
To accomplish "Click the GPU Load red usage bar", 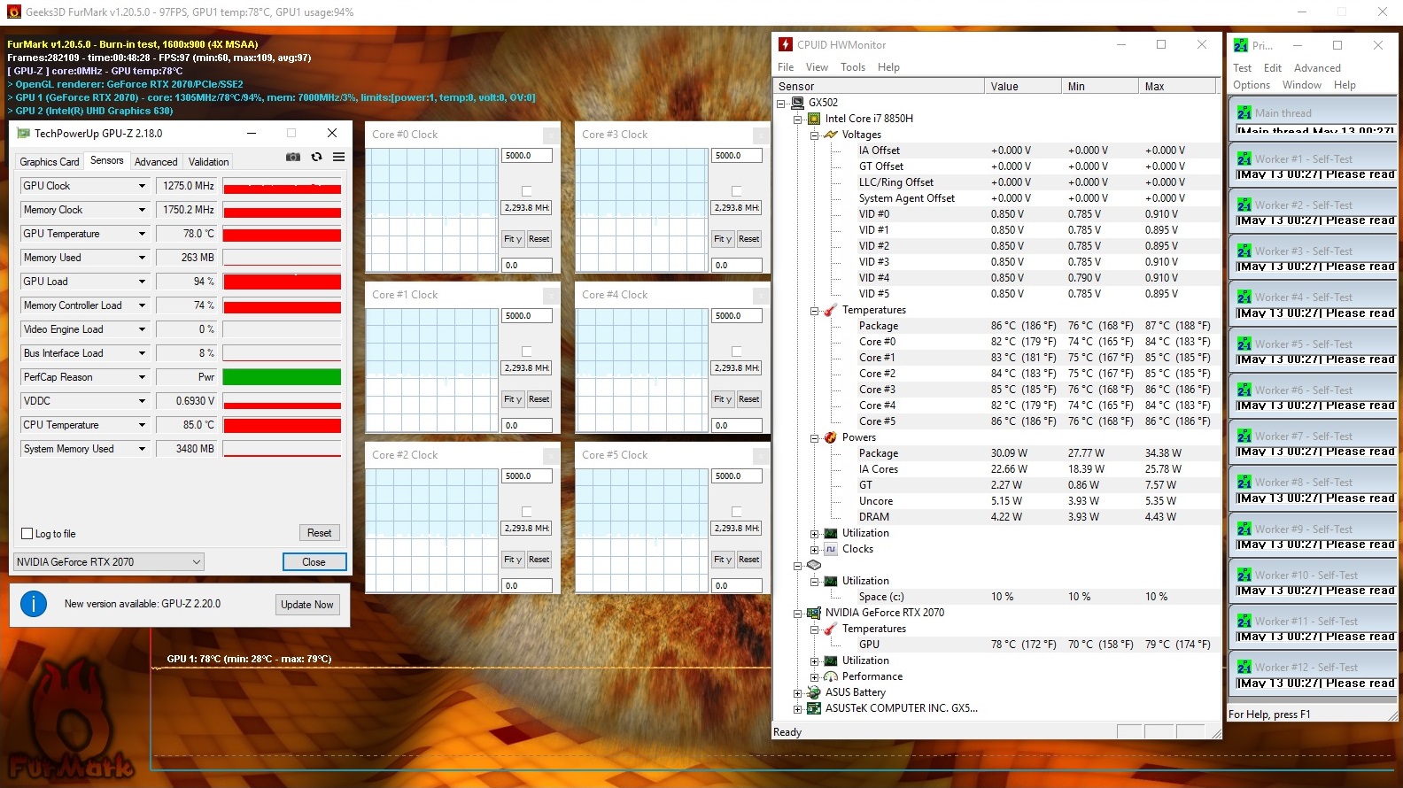I will (282, 282).
